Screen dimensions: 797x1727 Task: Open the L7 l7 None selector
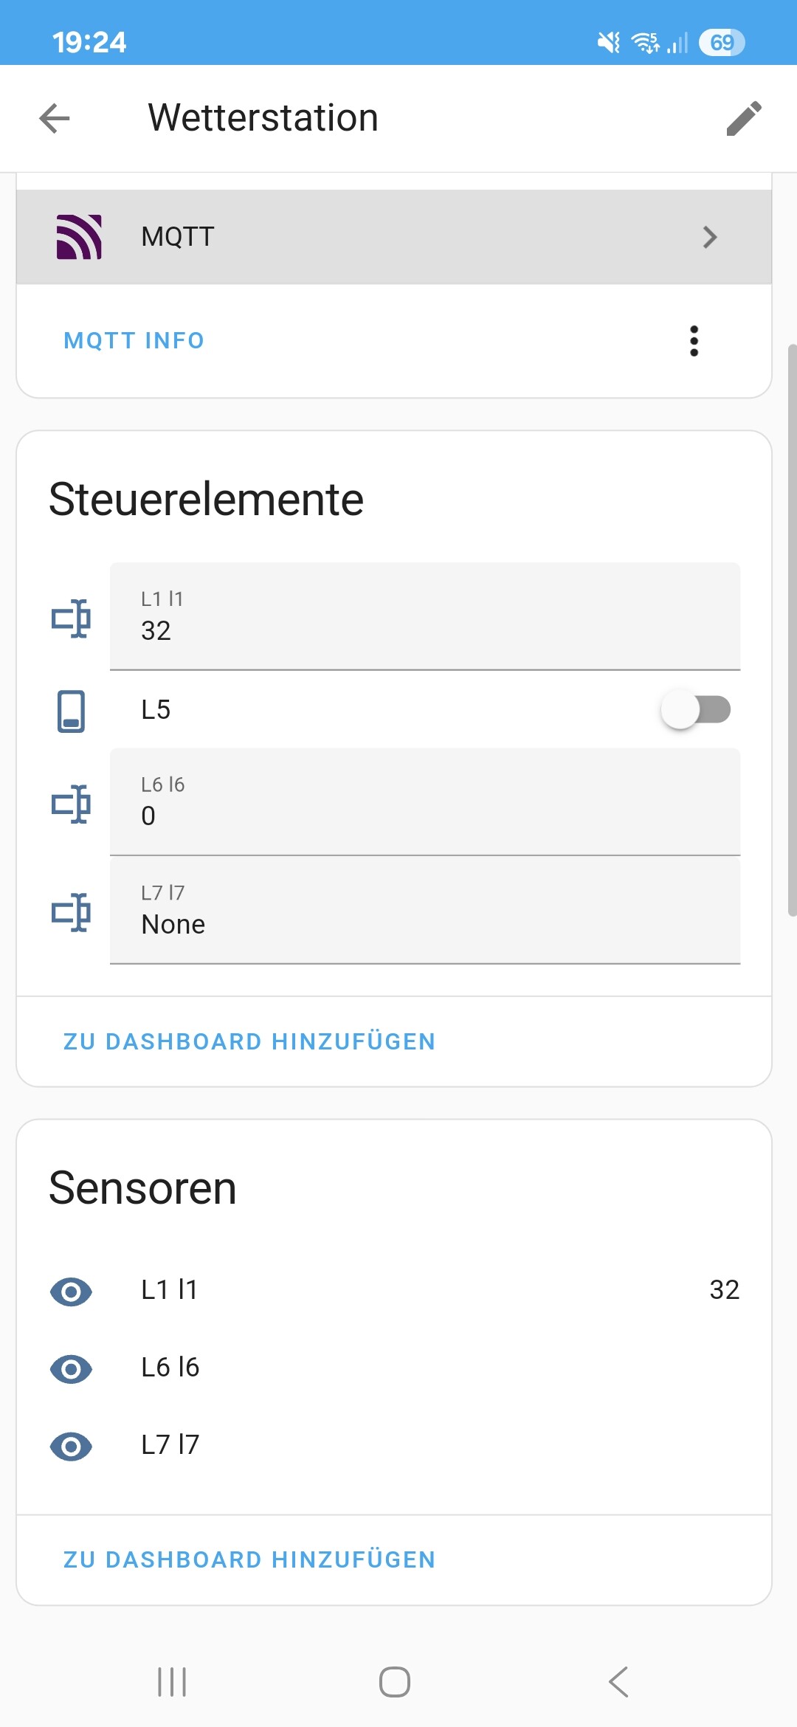coord(424,911)
